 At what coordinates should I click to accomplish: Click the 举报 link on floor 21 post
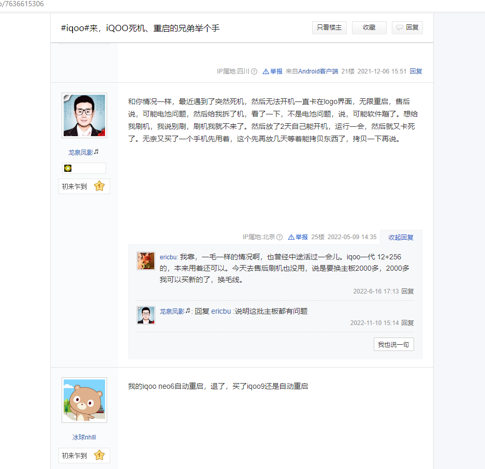click(x=272, y=71)
